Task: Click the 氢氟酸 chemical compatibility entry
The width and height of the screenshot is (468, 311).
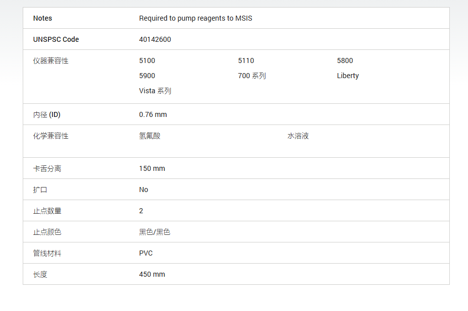Action: (150, 136)
